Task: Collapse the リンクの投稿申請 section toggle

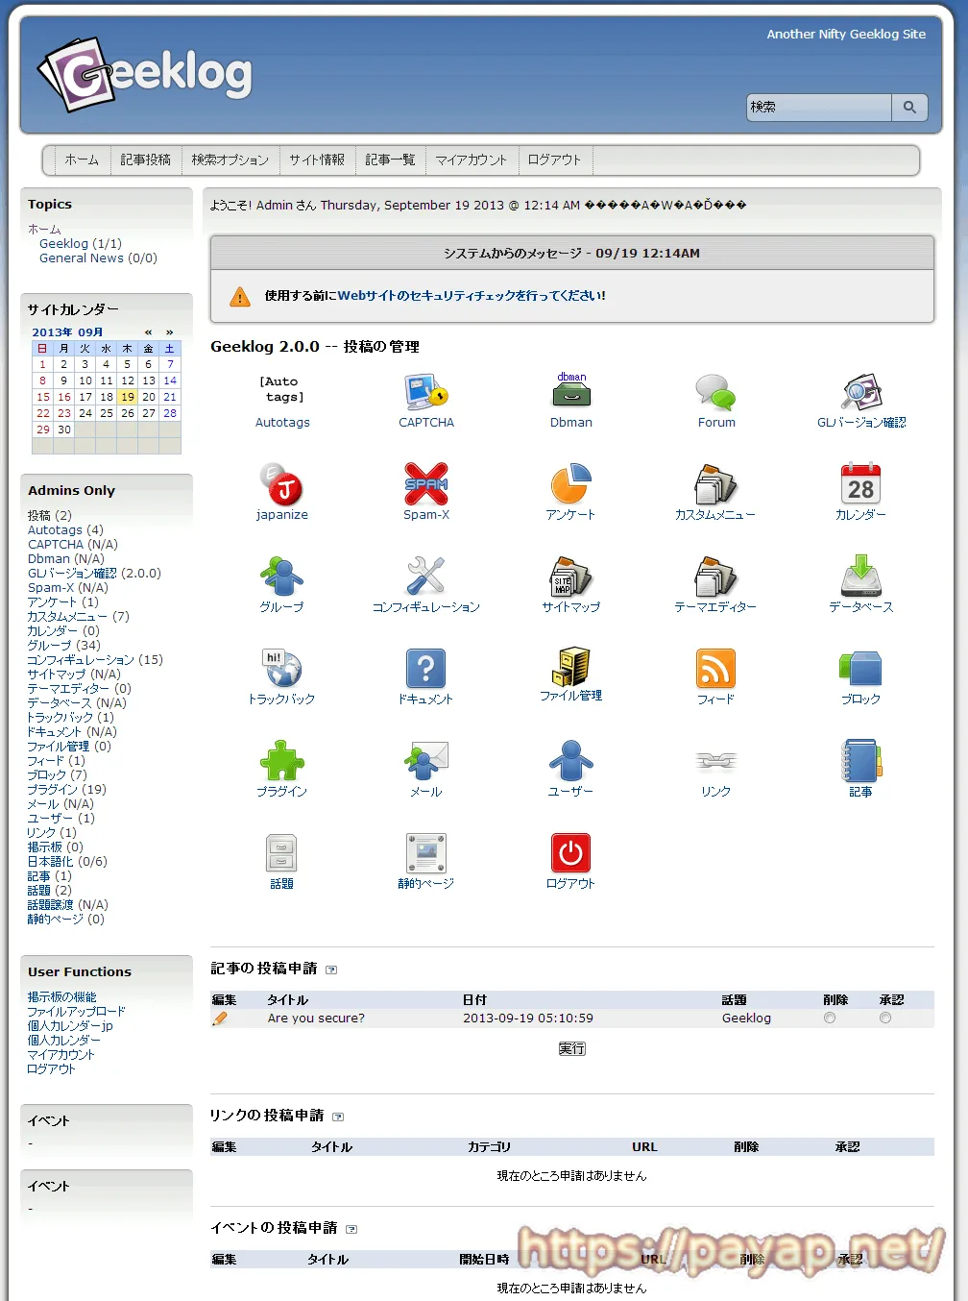Action: click(338, 1117)
